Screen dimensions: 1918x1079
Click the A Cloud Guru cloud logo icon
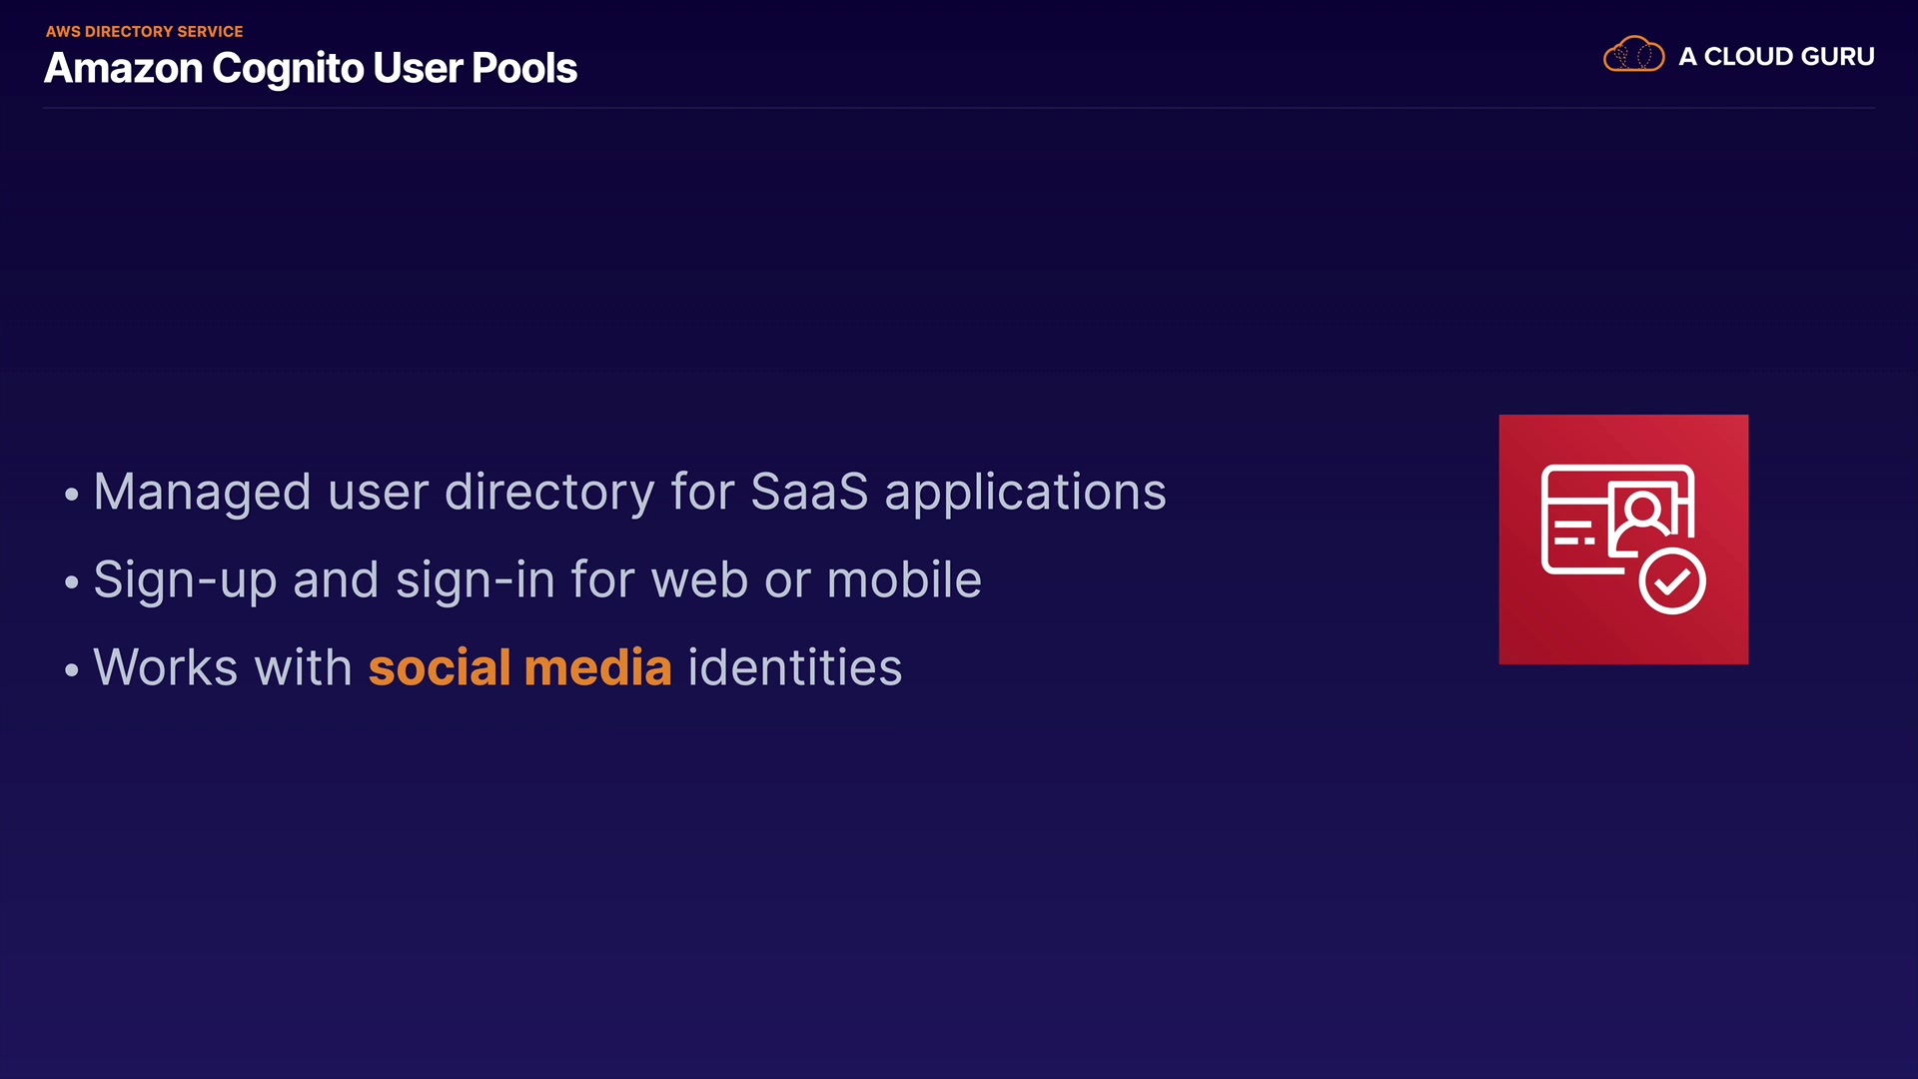[1633, 55]
